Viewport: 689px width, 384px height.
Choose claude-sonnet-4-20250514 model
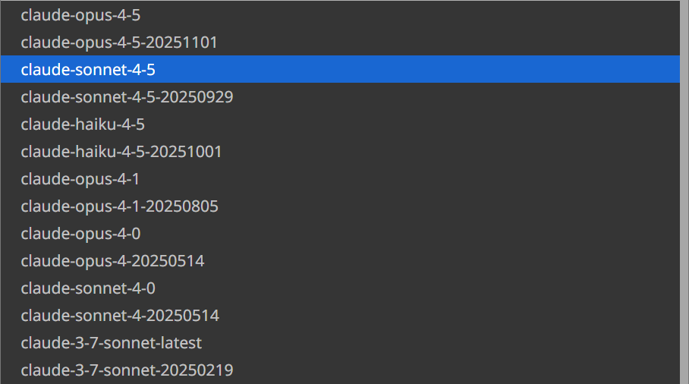tap(120, 315)
